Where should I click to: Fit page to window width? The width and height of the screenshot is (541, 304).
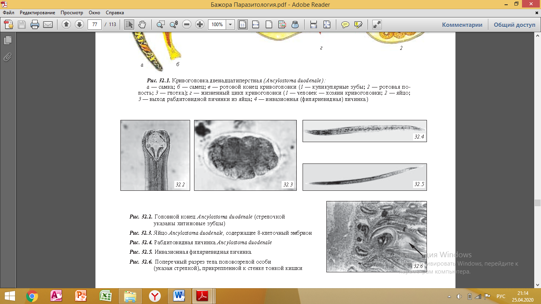click(255, 25)
